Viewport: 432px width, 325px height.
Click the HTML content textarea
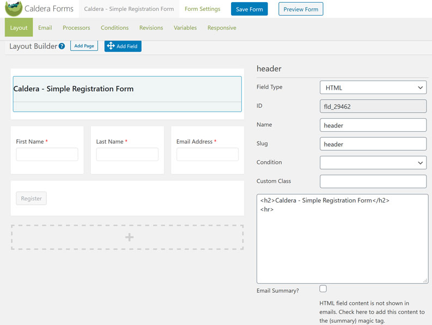(x=343, y=238)
